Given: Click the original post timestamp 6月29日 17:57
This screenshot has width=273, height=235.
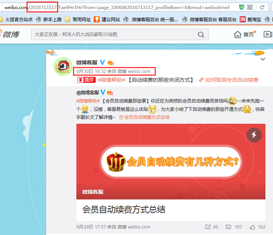Looking at the screenshot, I should pos(91,227).
